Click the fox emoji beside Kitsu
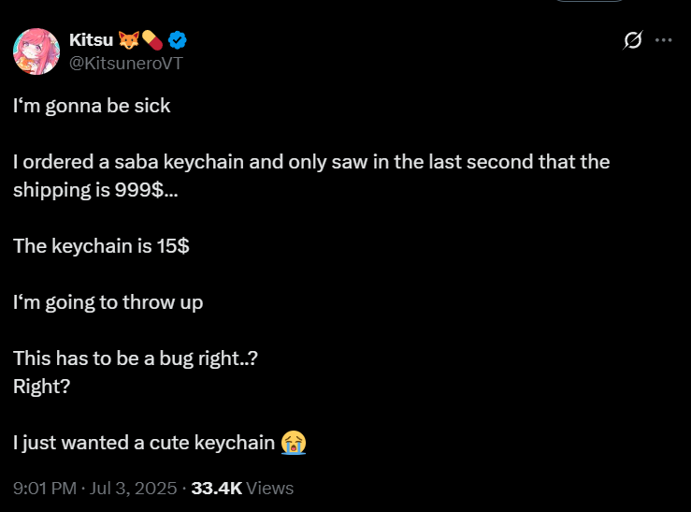The width and height of the screenshot is (691, 512). (x=128, y=39)
